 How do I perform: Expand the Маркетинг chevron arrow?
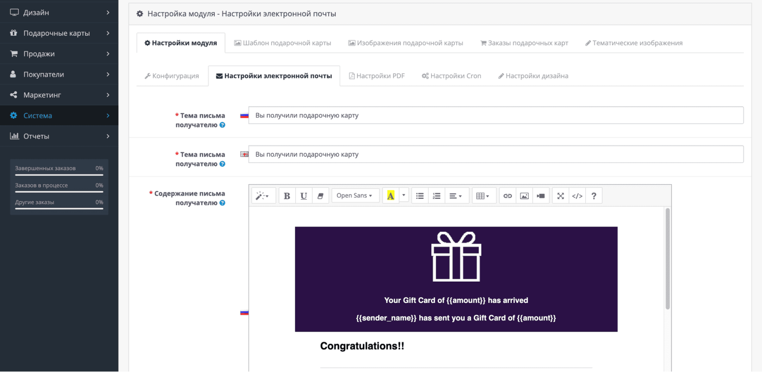coord(108,95)
